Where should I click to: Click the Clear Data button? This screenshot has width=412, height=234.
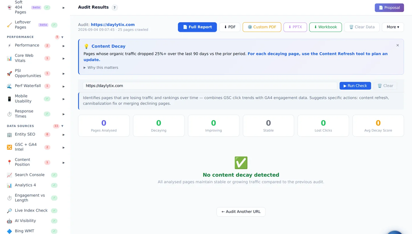(362, 27)
